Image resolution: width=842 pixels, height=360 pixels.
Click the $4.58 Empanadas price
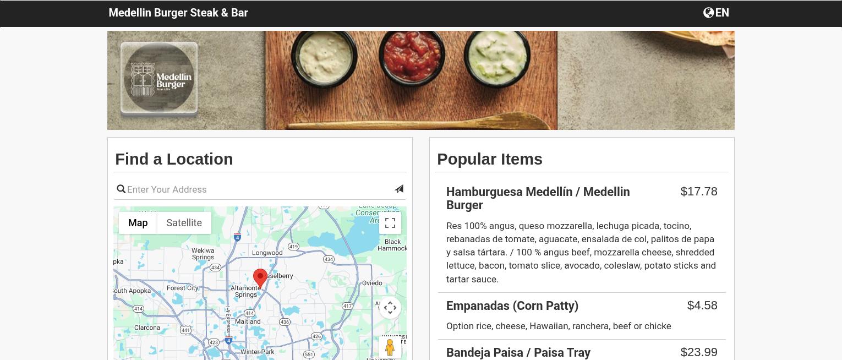[702, 306]
